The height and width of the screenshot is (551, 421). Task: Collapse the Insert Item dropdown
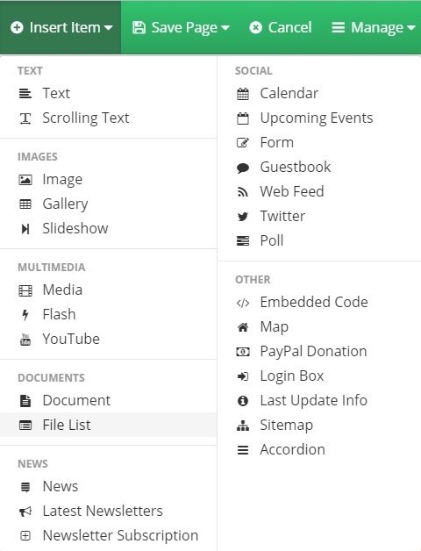(x=61, y=27)
